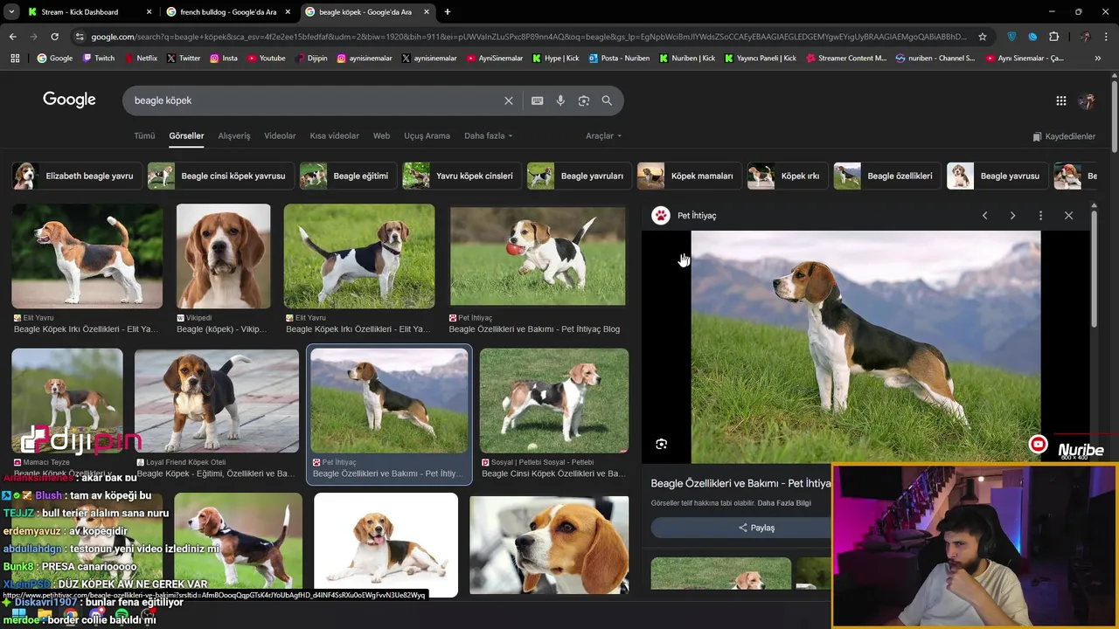Click large beagle preview image

(865, 347)
